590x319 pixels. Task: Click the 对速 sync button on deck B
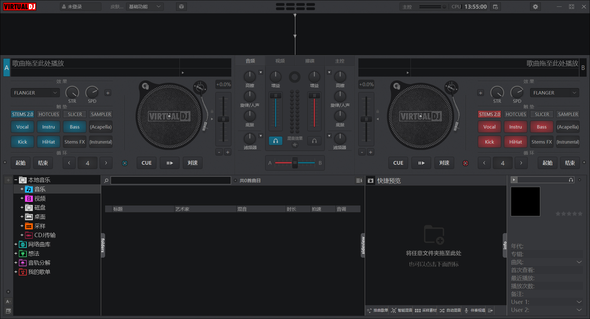point(444,163)
